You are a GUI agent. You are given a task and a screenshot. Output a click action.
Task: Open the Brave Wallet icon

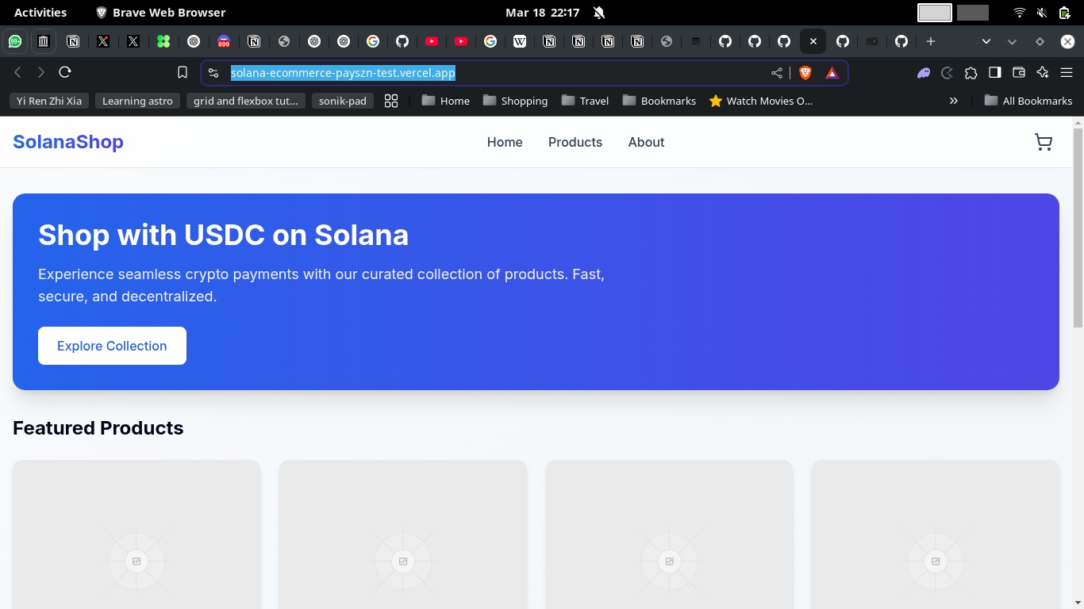click(1019, 73)
